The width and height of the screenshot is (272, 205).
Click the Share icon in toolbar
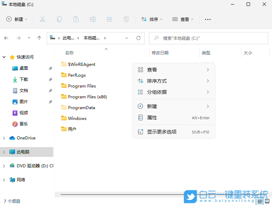click(x=109, y=19)
